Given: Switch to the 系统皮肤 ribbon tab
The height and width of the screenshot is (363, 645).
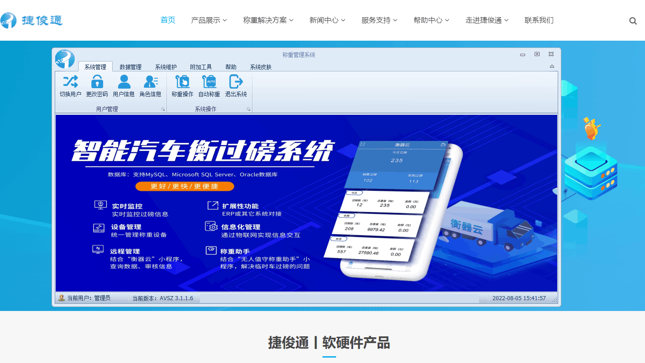Looking at the screenshot, I should [x=261, y=67].
